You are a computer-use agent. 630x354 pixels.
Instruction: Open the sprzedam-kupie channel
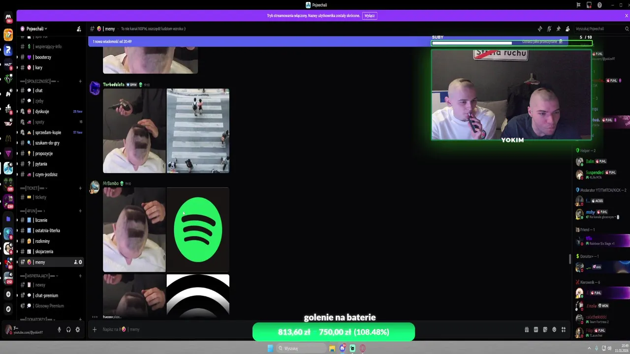click(x=49, y=133)
